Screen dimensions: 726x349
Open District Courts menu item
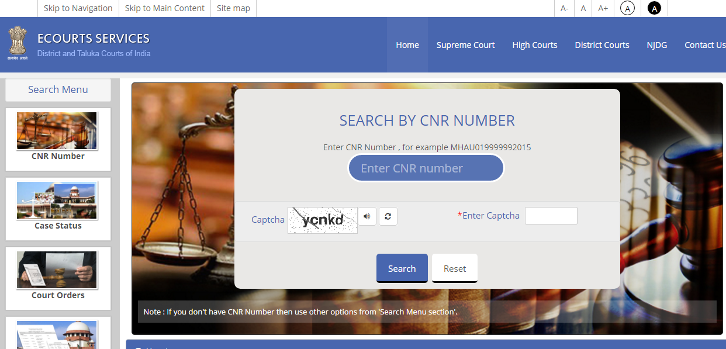coord(602,45)
